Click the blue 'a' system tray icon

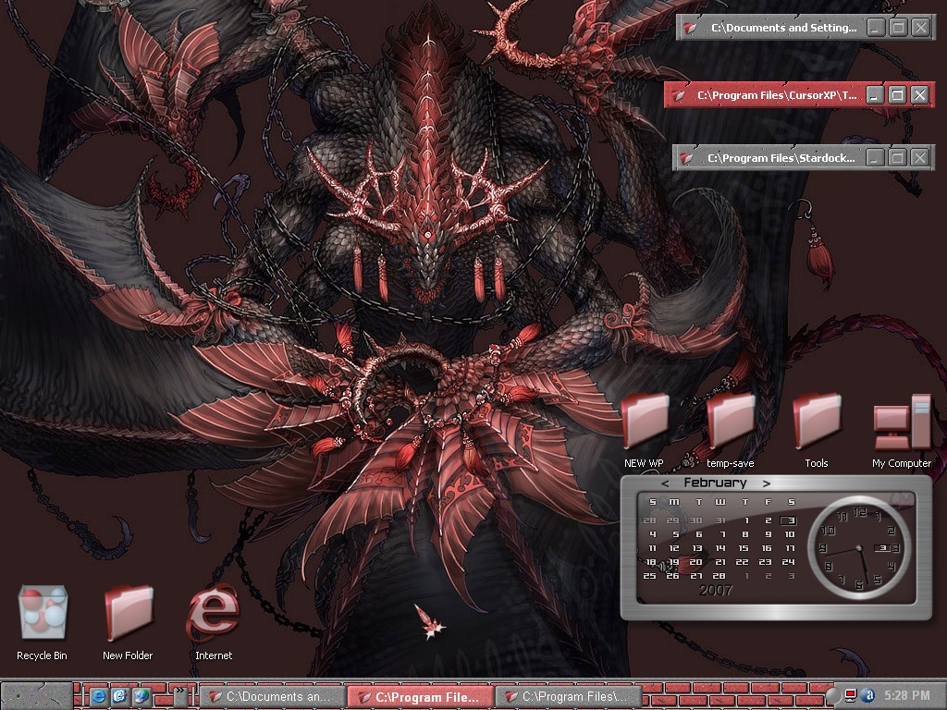(x=867, y=695)
